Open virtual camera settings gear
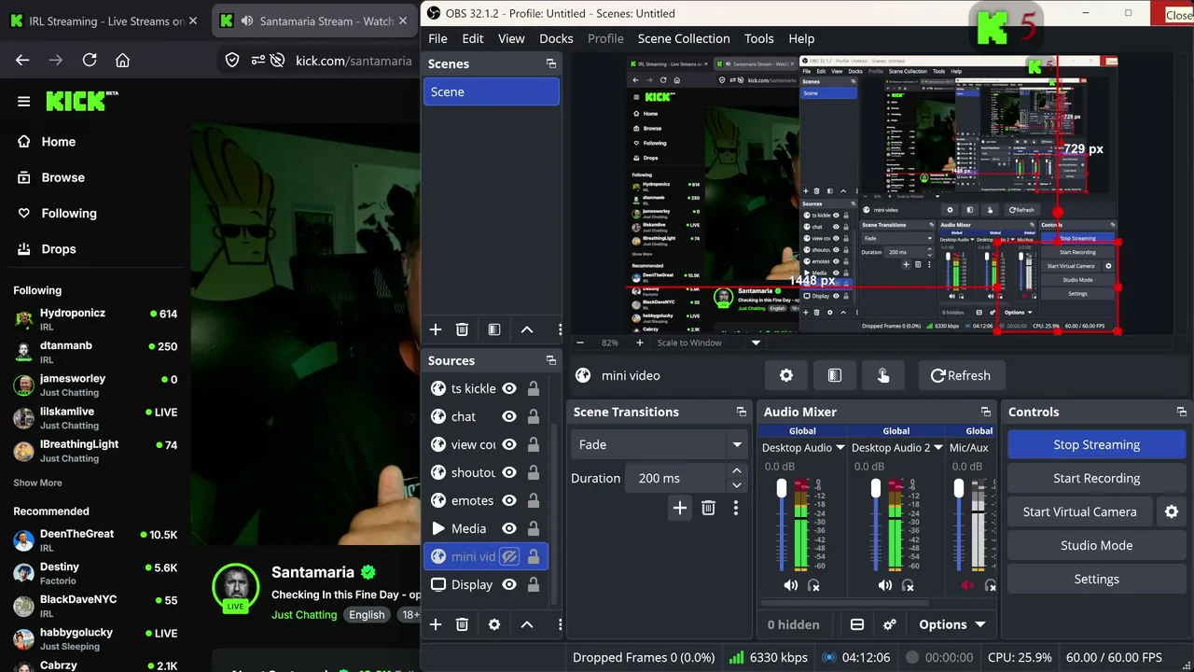Image resolution: width=1194 pixels, height=672 pixels. tap(1172, 511)
